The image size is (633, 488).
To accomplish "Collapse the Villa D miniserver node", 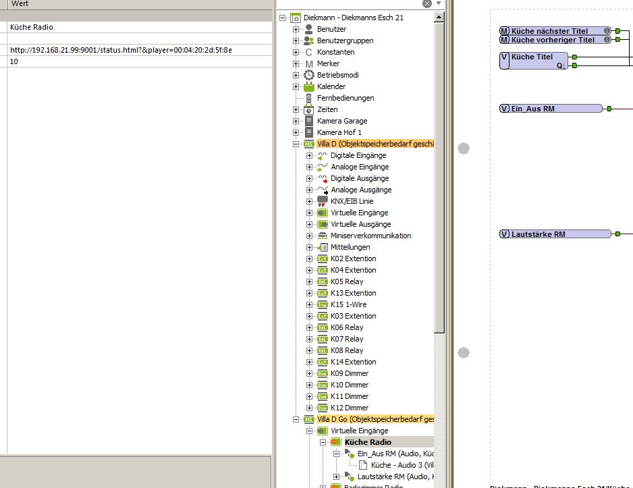I will 296,144.
